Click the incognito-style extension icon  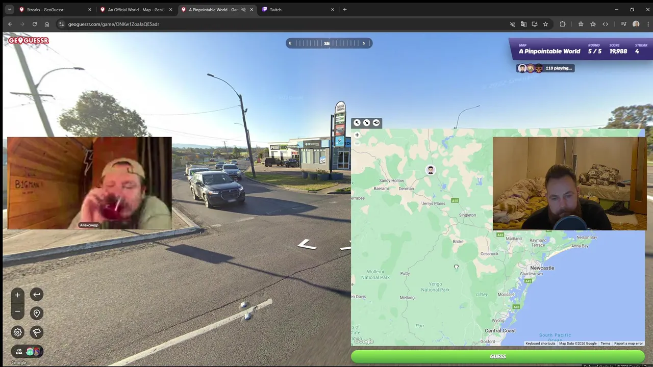(581, 24)
